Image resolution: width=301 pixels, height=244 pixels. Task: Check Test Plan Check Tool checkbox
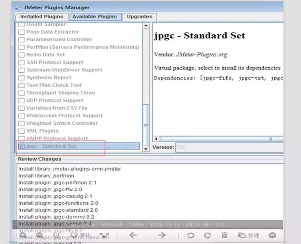click(x=21, y=85)
